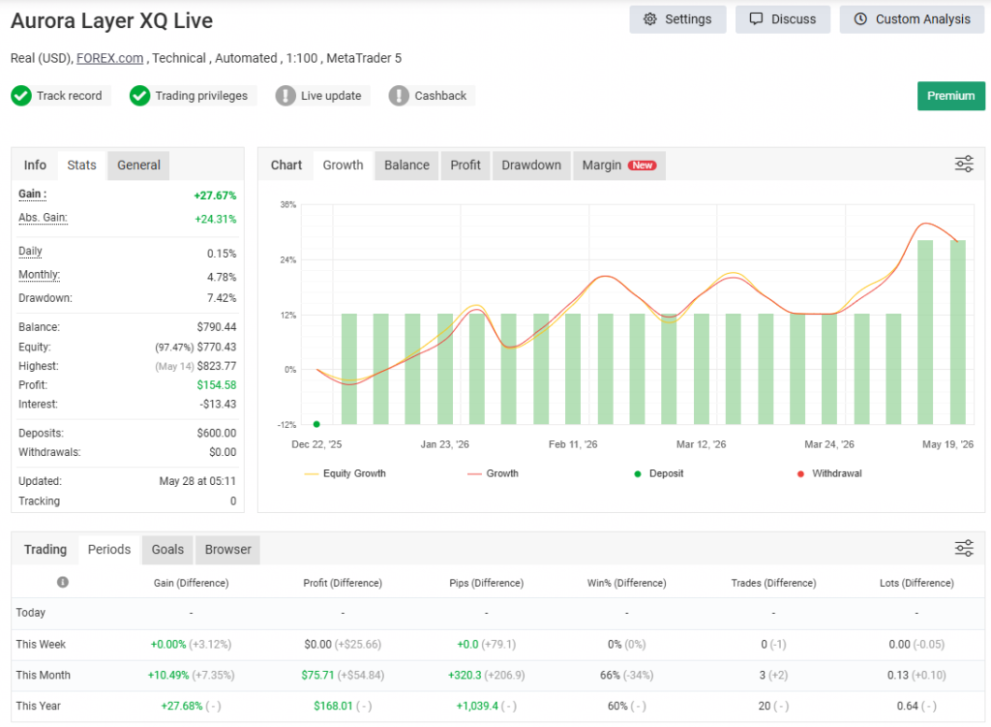Click the $823.77 highest value

click(x=217, y=366)
